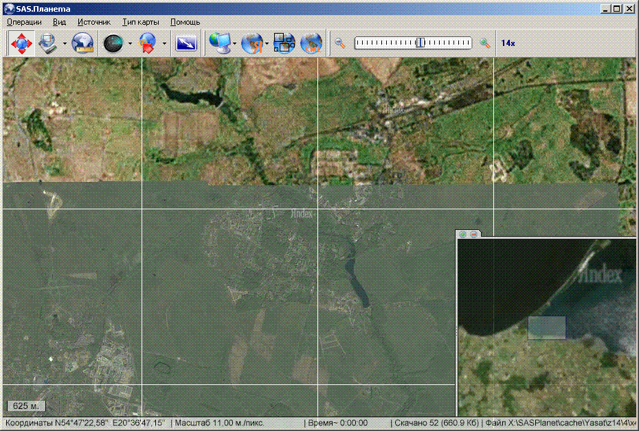The image size is (639, 431).
Task: Click the selection operations icon
Action: 47,43
